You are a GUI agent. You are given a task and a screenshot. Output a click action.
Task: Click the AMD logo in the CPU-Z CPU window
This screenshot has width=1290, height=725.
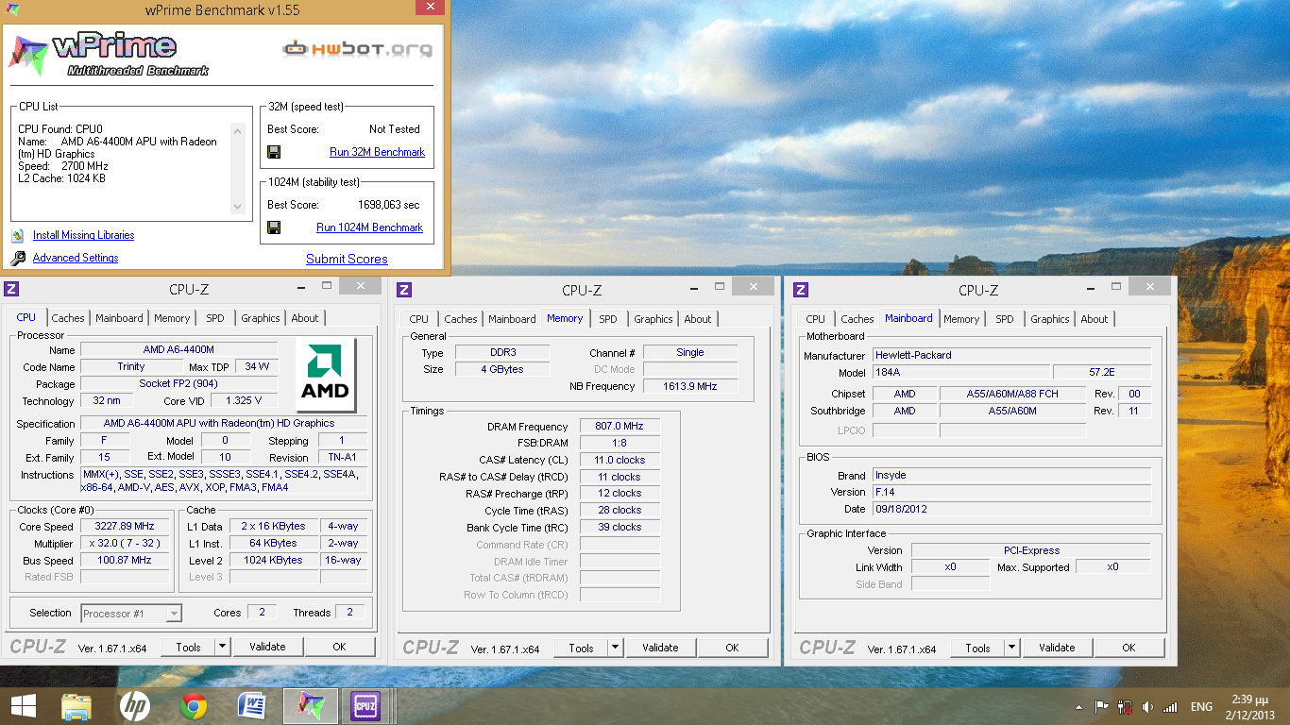(325, 376)
